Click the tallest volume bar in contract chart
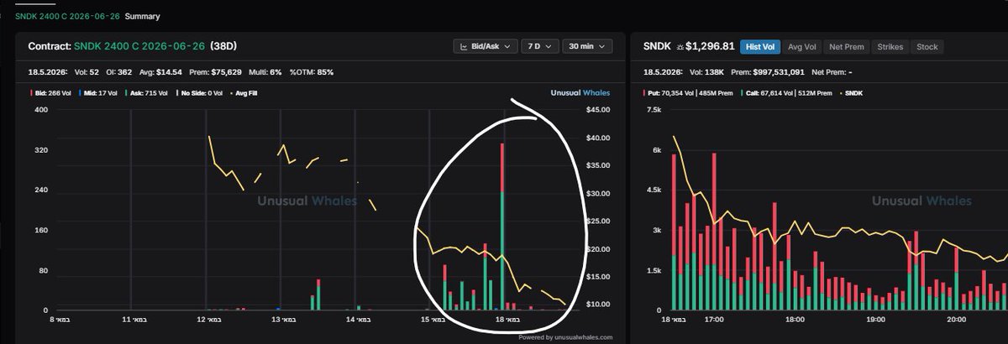Screen dimensions: 1008x344 click(502, 227)
